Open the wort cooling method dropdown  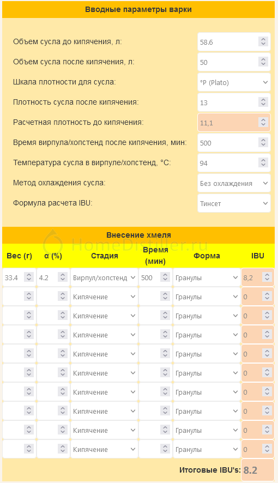[x=234, y=183]
